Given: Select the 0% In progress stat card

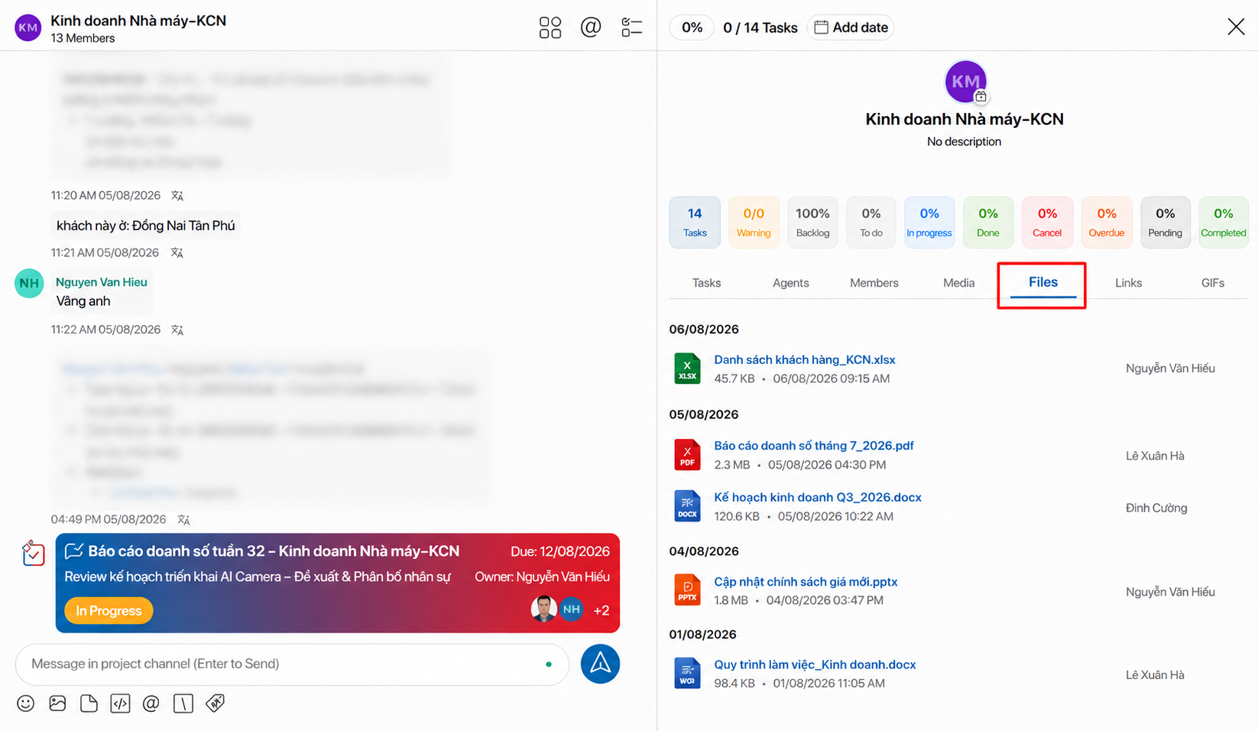Looking at the screenshot, I should [x=929, y=223].
